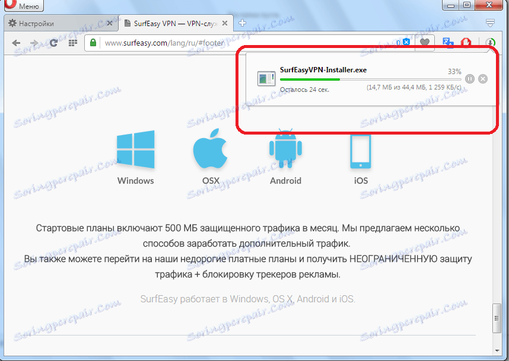
Task: Click the translate extension icon
Action: (x=447, y=42)
